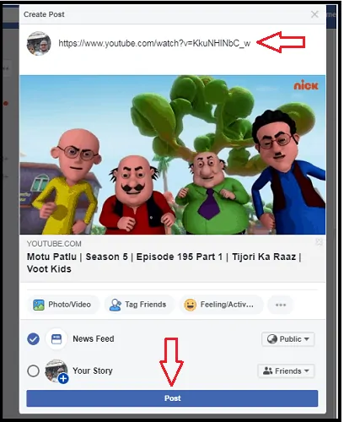This screenshot has height=422, width=344.
Task: Open the Friends audience dropdown
Action: point(286,371)
